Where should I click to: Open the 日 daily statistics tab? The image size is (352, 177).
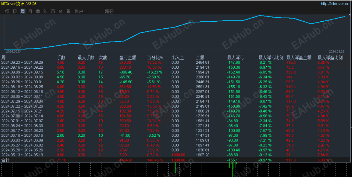pyautogui.click(x=15, y=11)
